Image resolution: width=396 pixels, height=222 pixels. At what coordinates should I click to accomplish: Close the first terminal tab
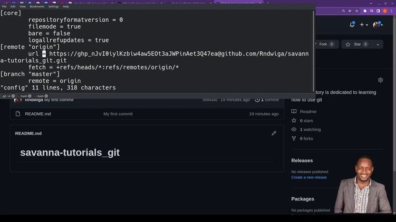pyautogui.click(x=13, y=96)
